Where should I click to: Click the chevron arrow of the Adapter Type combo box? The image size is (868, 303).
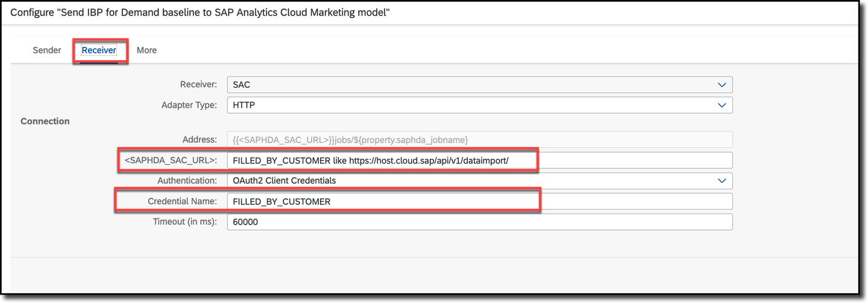pos(722,105)
